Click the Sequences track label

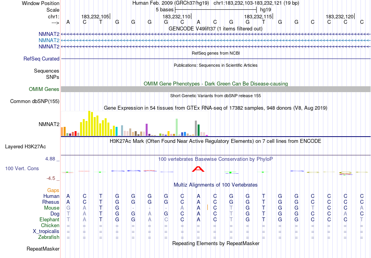click(x=46, y=71)
